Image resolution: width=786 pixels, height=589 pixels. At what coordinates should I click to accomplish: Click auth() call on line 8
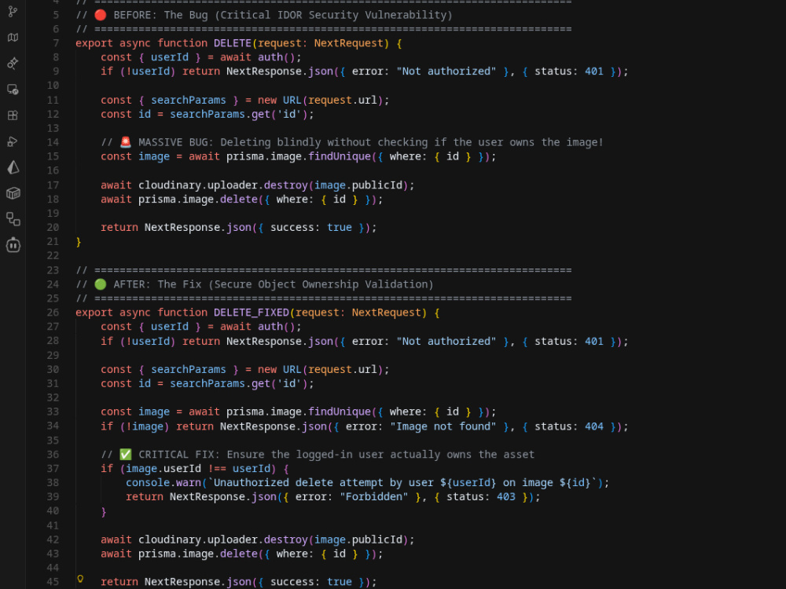click(276, 57)
